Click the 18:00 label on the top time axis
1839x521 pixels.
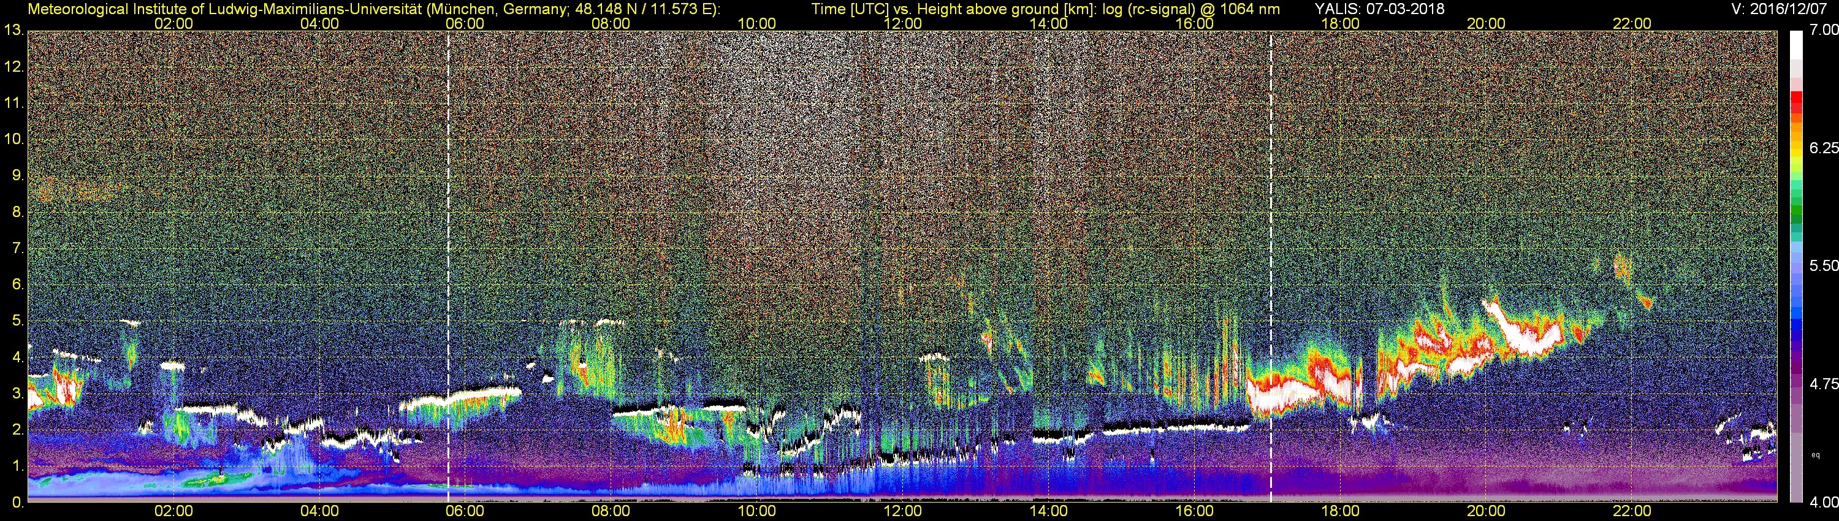tap(1340, 23)
